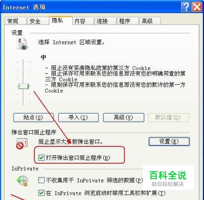The width and height of the screenshot is (204, 200).
Task: Select the active 隐私 tab
Action: pyautogui.click(x=61, y=20)
